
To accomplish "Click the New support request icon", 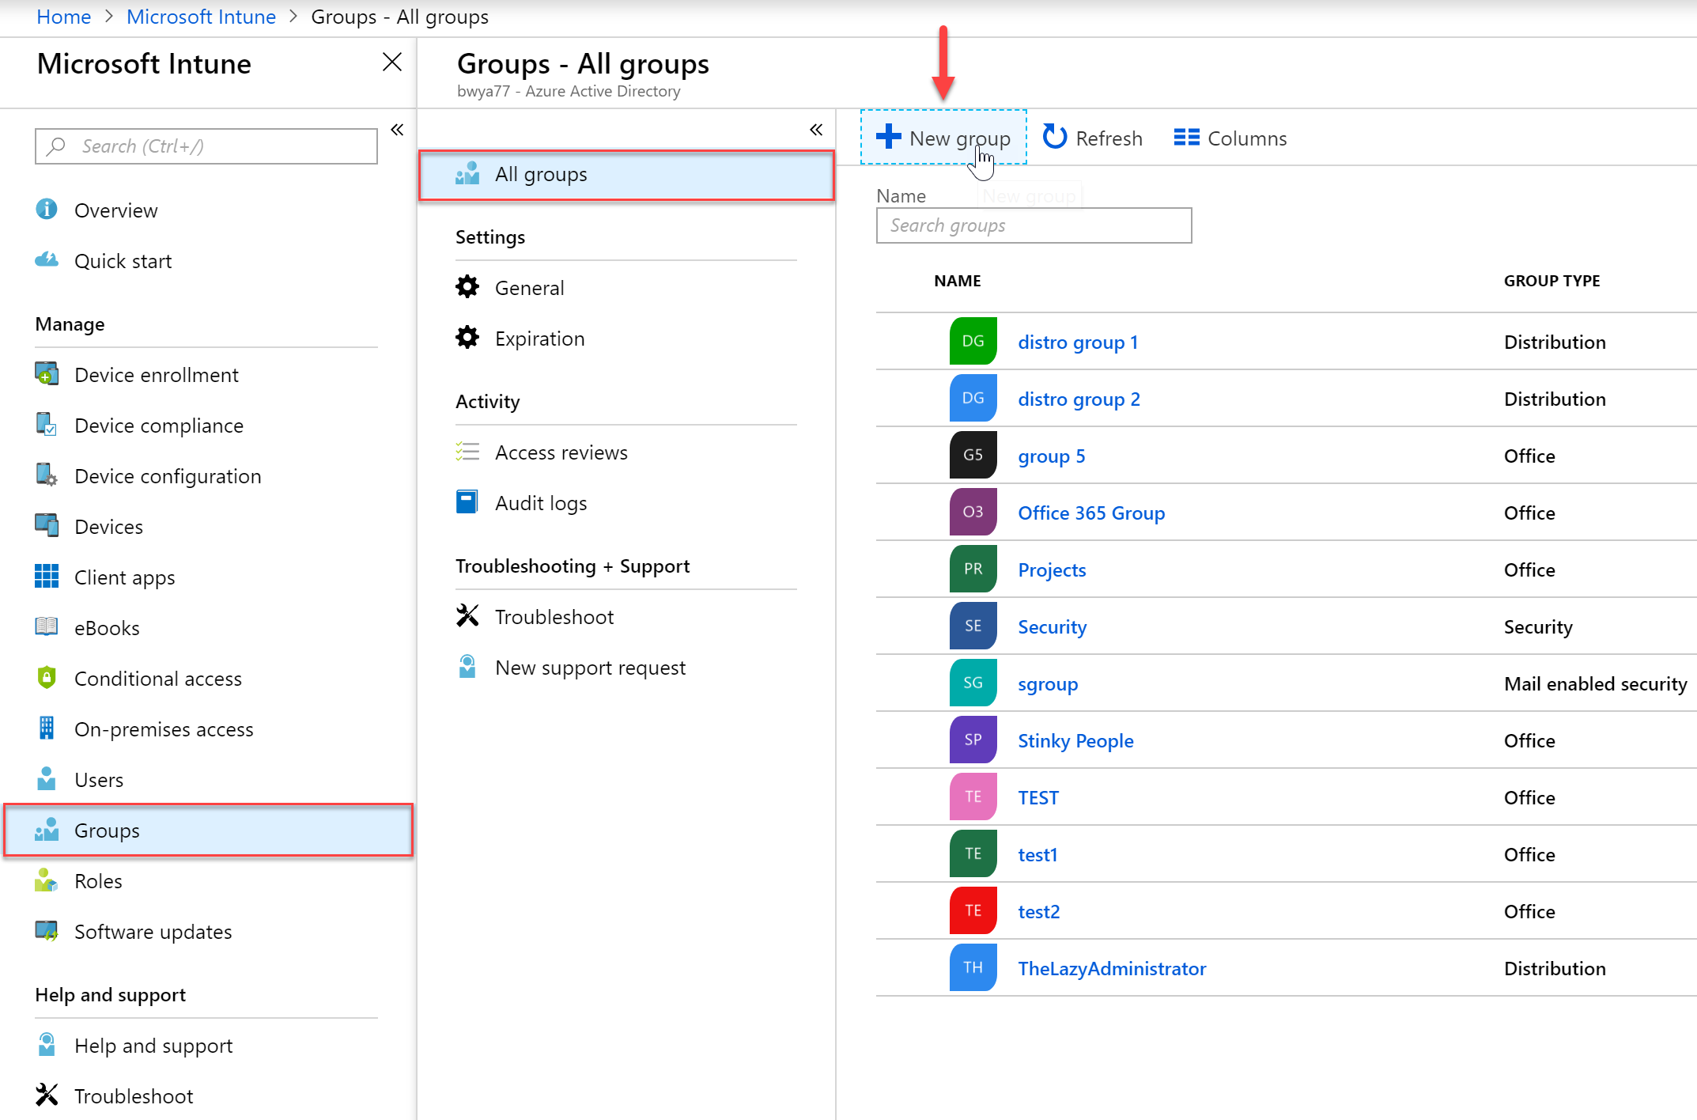I will click(x=467, y=666).
